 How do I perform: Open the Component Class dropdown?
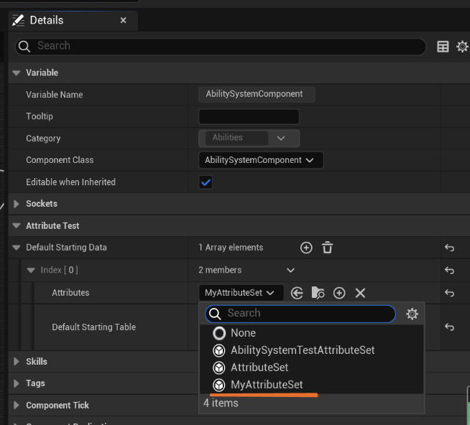point(260,160)
